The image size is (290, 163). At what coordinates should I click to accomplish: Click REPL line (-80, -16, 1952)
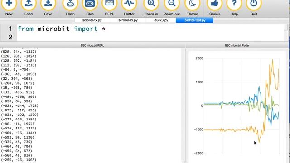pyautogui.click(x=18, y=124)
